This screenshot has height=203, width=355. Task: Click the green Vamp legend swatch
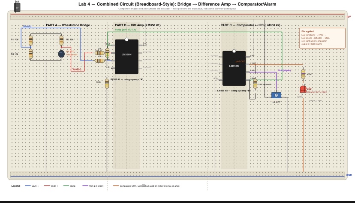pos(66,186)
